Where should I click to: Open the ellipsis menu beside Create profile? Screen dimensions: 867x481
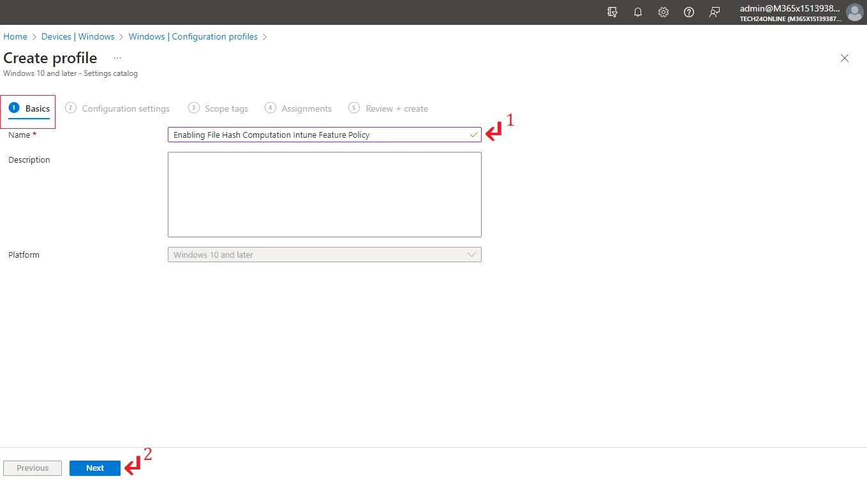tap(117, 58)
